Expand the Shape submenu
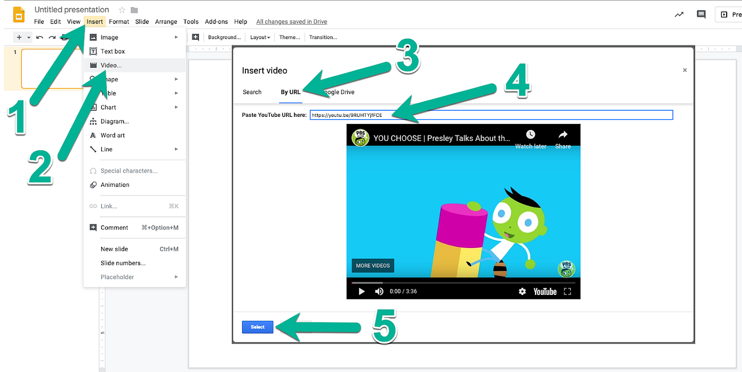This screenshot has height=372, width=742. pos(176,79)
